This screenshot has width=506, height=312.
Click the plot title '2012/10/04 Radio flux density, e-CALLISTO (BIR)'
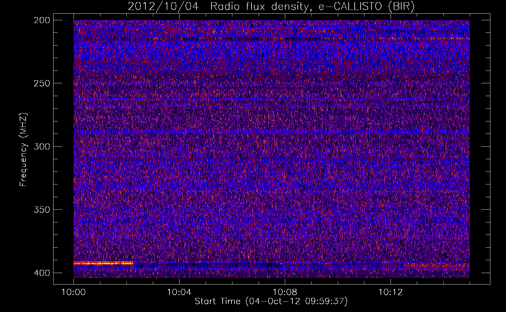pyautogui.click(x=271, y=7)
